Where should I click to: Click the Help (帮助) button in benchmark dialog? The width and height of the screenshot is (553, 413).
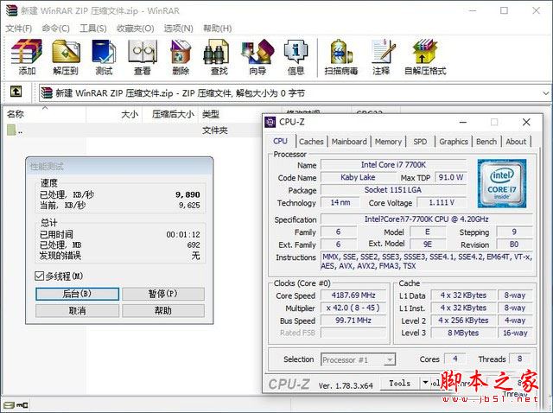pos(163,311)
